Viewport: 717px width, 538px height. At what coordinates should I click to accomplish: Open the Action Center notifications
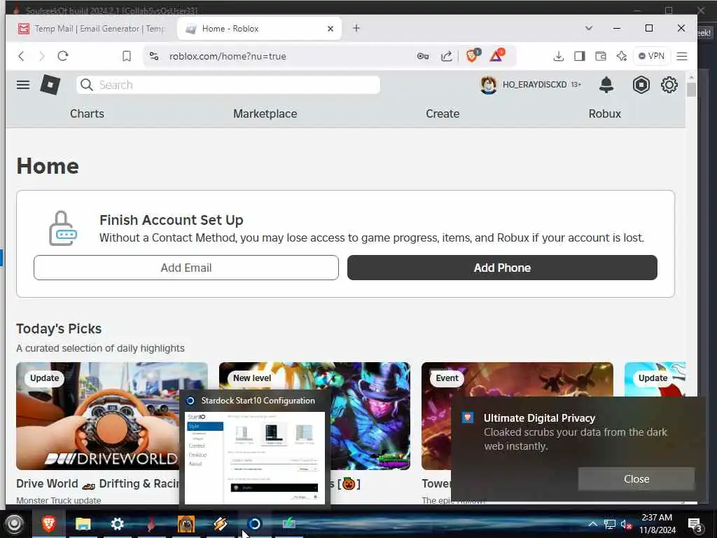(695, 525)
